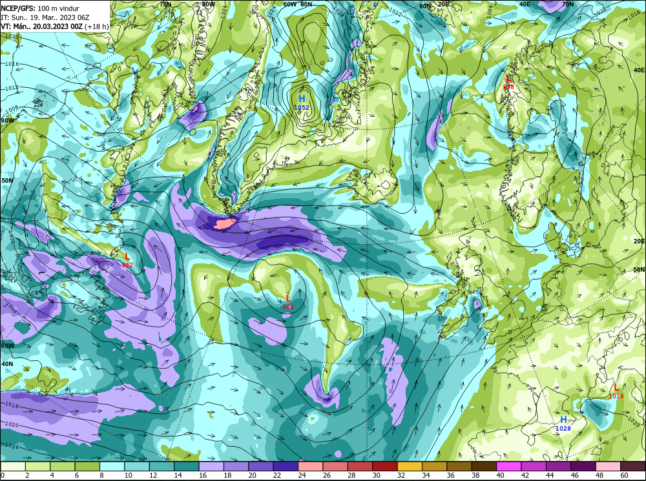646x481 pixels.
Task: Click the legend value '16'
Action: pyautogui.click(x=202, y=476)
